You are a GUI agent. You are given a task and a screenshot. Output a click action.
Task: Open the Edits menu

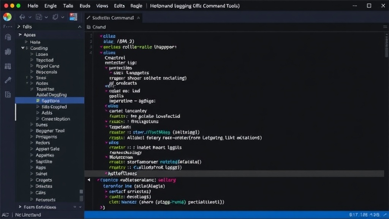pos(119,6)
